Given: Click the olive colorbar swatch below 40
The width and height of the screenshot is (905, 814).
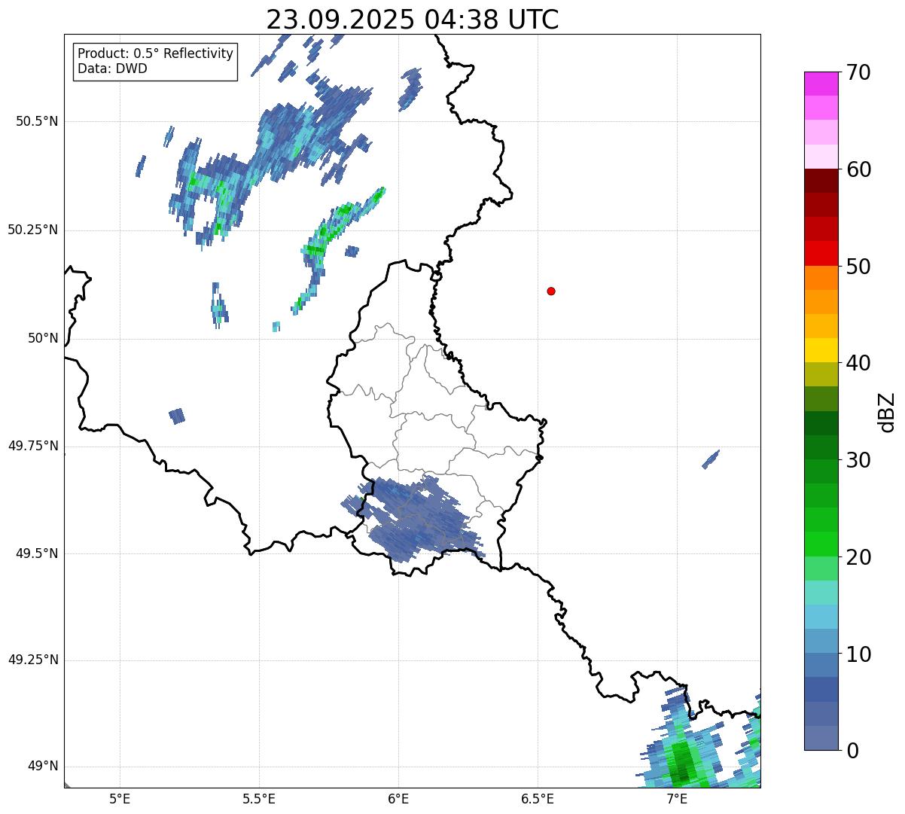Looking at the screenshot, I should (x=821, y=374).
